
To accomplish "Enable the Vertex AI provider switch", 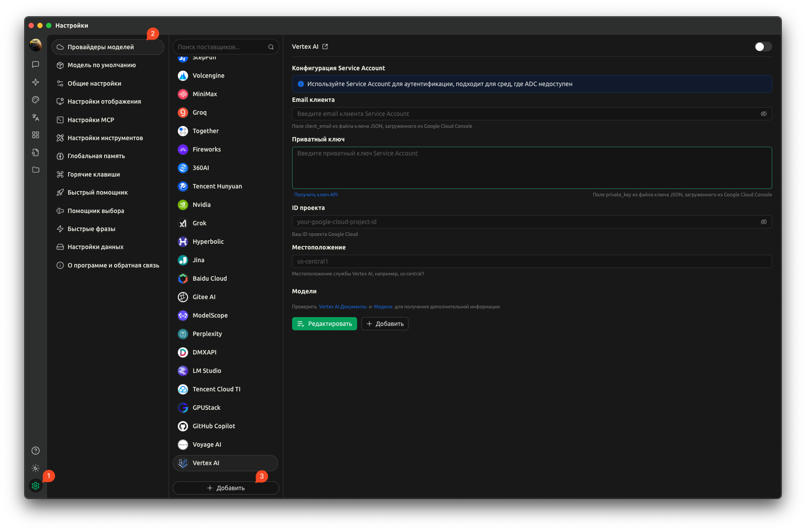I will 763,47.
